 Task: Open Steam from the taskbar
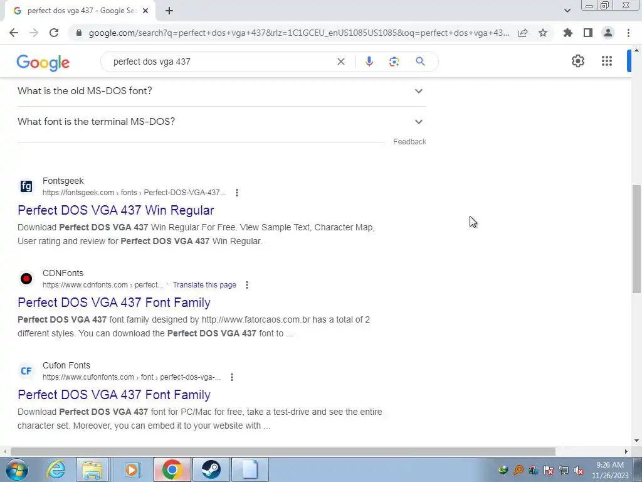click(x=211, y=469)
